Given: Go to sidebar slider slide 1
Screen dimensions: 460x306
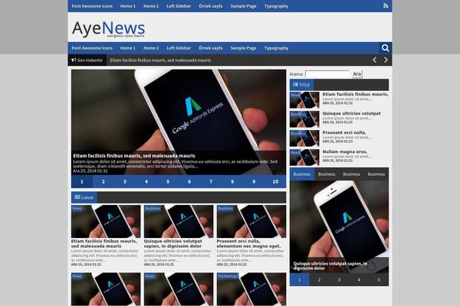Looking at the screenshot, I should click(x=300, y=280).
